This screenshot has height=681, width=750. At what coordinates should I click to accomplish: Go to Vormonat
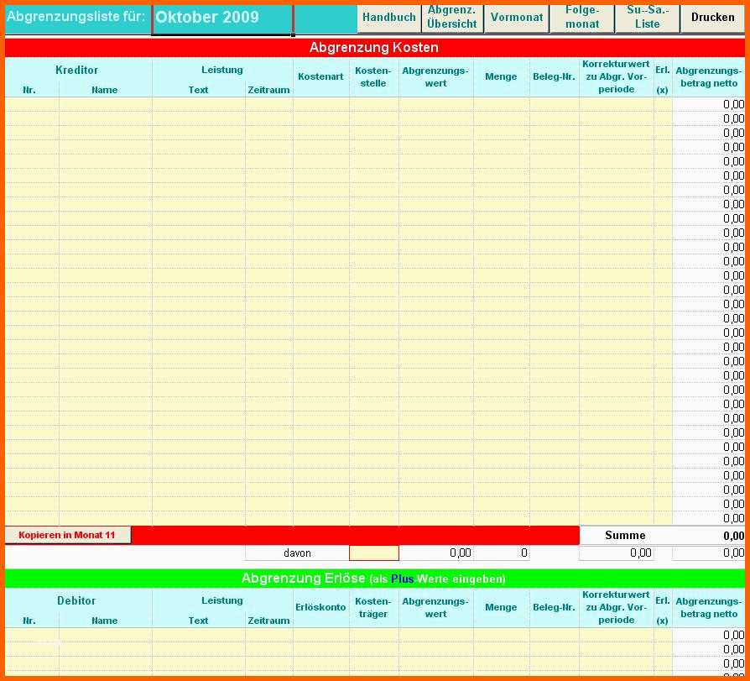(x=516, y=18)
